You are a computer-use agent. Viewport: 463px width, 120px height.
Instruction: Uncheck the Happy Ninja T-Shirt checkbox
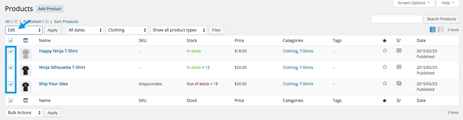pyautogui.click(x=11, y=51)
